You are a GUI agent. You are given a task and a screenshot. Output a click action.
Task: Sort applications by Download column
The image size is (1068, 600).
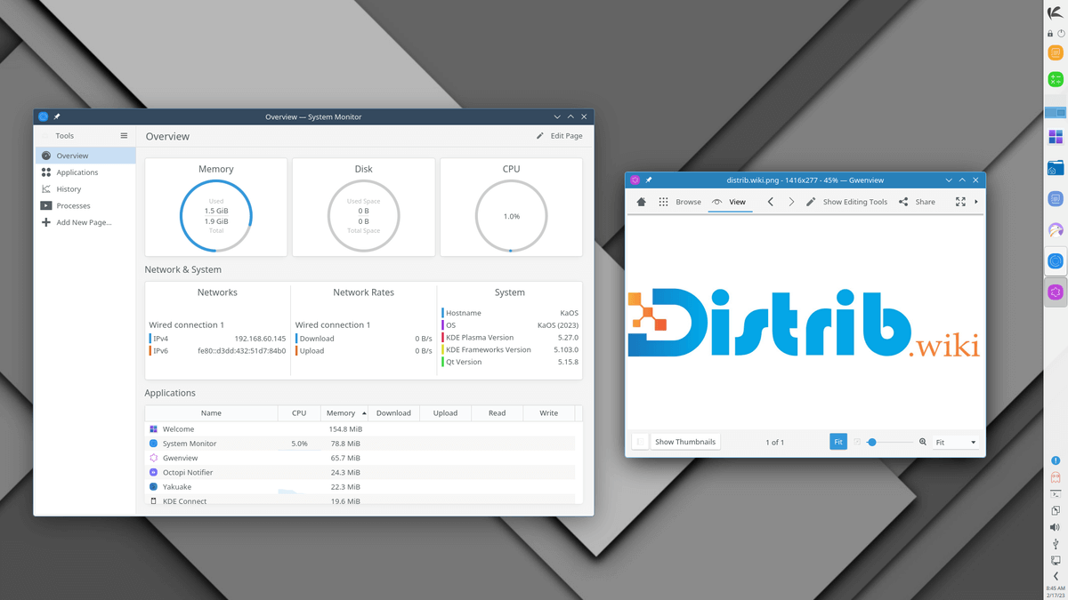pyautogui.click(x=393, y=412)
